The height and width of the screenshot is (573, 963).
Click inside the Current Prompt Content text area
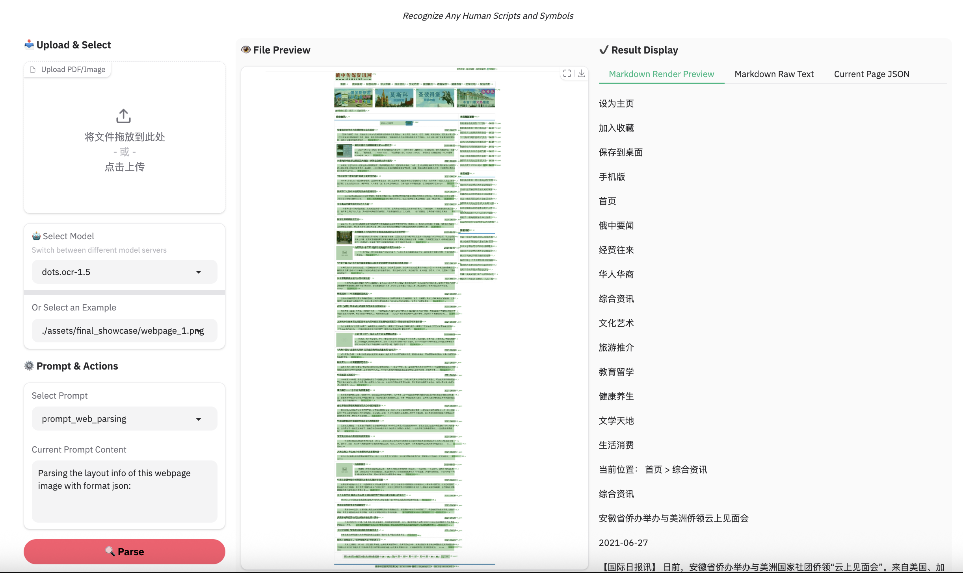pyautogui.click(x=124, y=492)
